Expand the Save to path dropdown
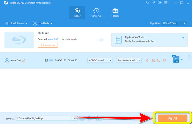The width and height of the screenshot is (192, 124). pyautogui.click(x=75, y=118)
